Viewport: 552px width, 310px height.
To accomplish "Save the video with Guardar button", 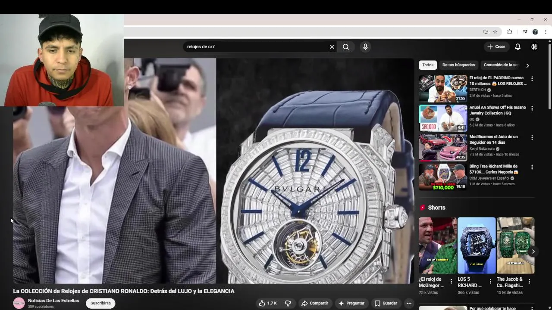I will tap(386, 303).
